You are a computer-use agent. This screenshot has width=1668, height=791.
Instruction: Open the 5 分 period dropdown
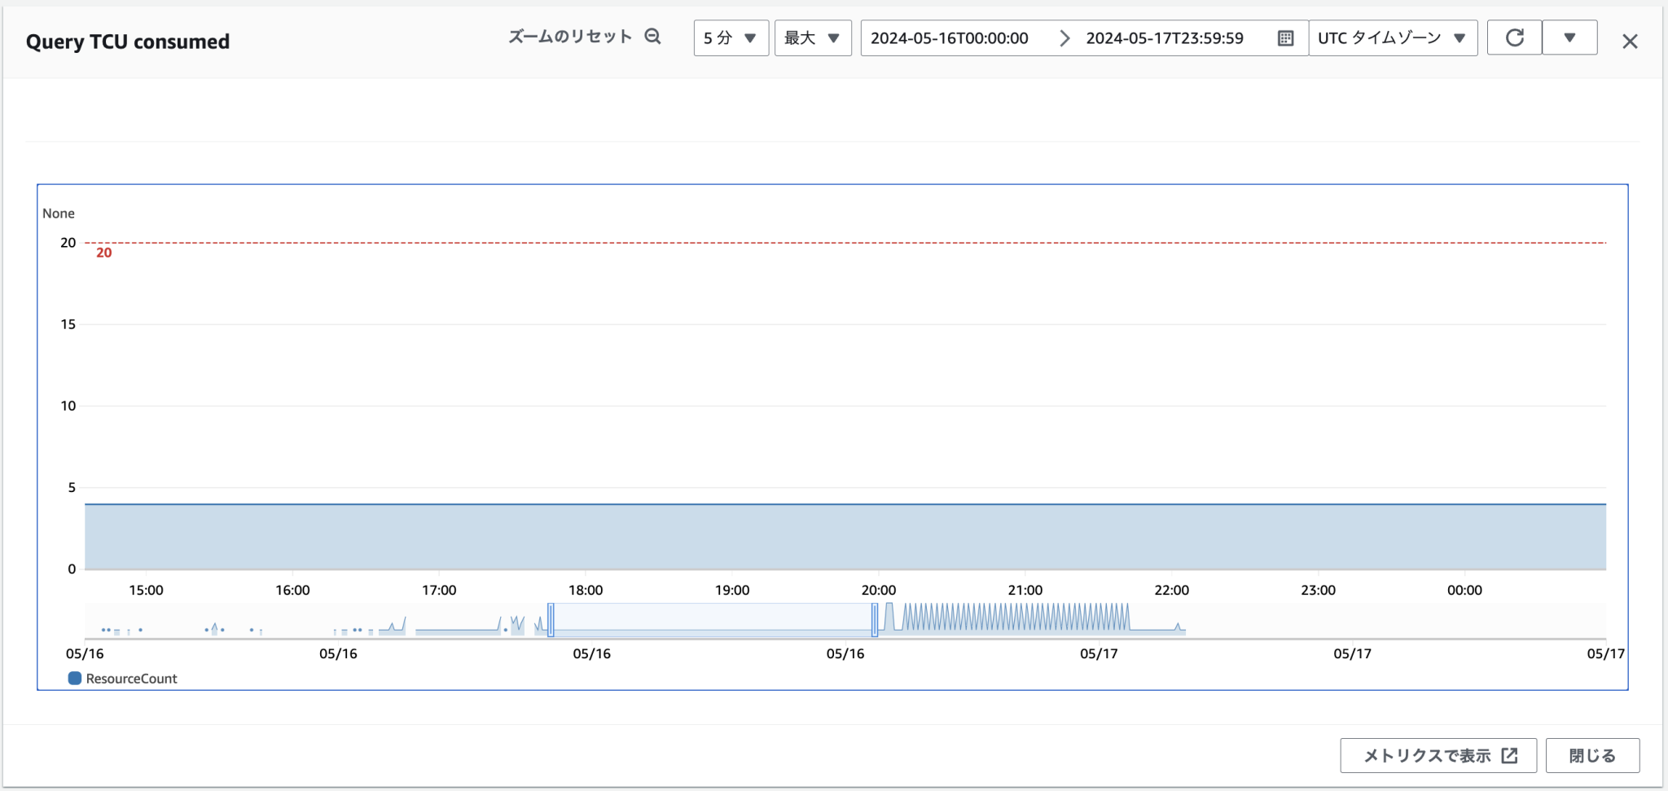point(731,38)
